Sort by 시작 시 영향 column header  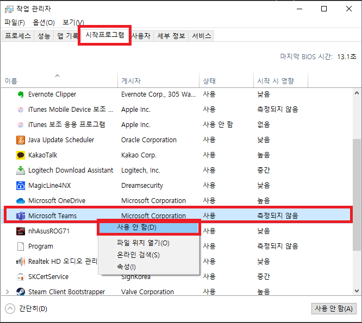point(280,81)
